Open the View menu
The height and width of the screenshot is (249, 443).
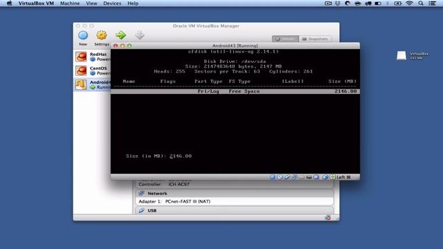tap(91, 3)
